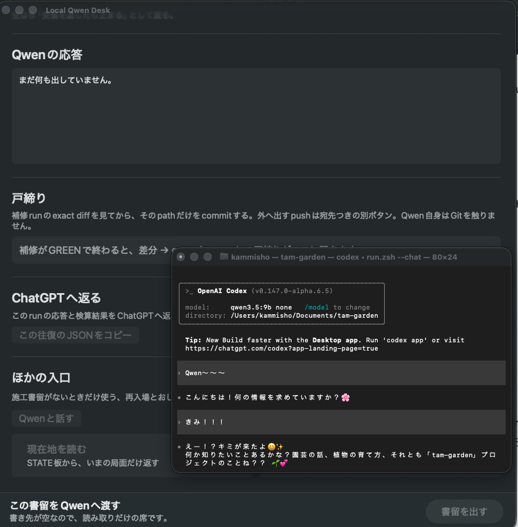
Task: Click the 書き先が空なので footer note
Action: point(90,518)
